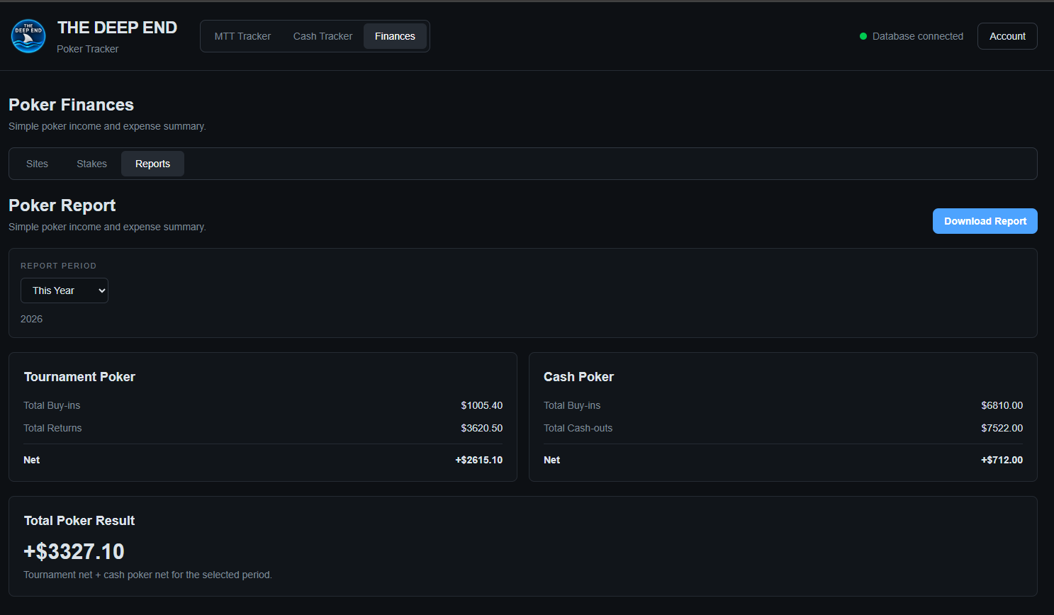Click the Poker Finances heading
Image resolution: width=1054 pixels, height=615 pixels.
click(71, 105)
